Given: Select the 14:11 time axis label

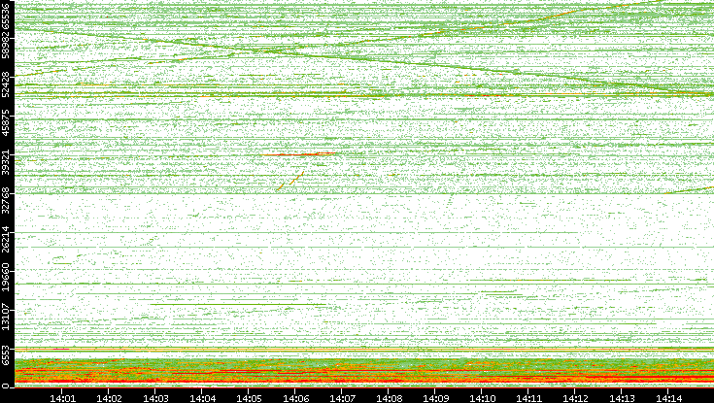Looking at the screenshot, I should click(x=528, y=398).
